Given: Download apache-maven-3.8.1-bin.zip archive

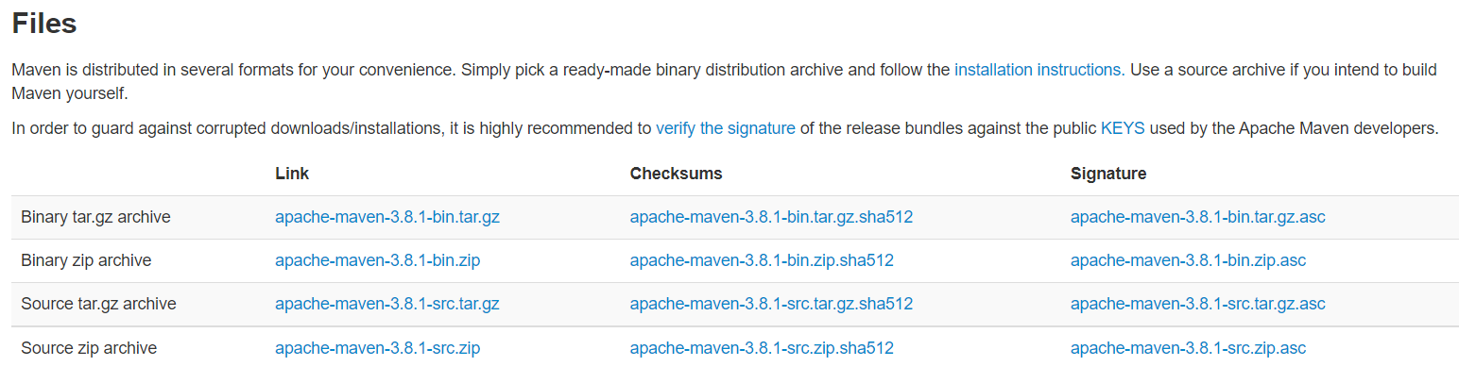Looking at the screenshot, I should (377, 260).
